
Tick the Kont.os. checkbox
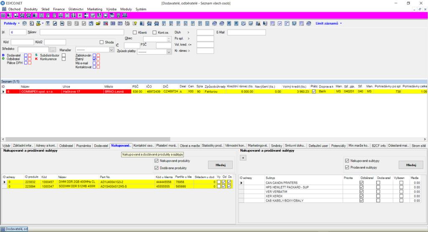point(155,33)
